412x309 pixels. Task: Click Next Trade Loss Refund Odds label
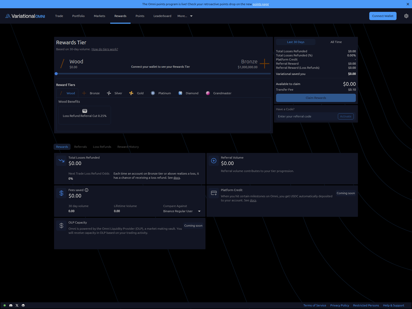tap(89, 174)
